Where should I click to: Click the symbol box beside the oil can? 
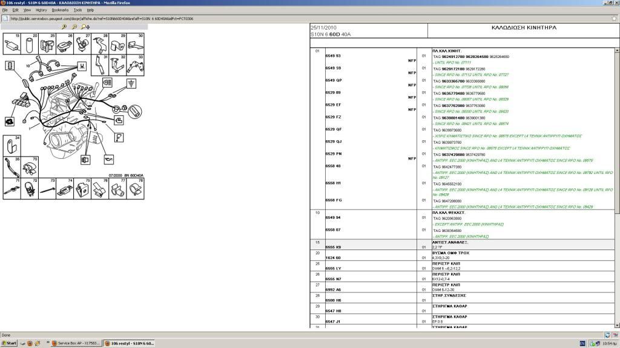coord(85,159)
